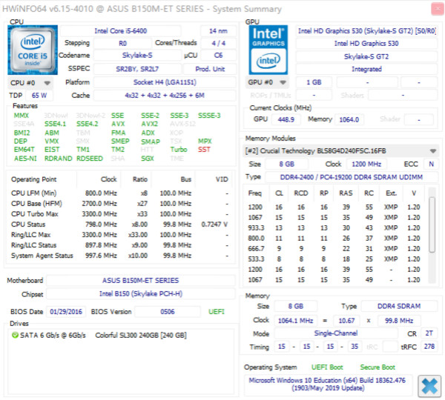The height and width of the screenshot is (400, 445).
Task: Click the Integrated GPU type field
Action: [x=366, y=69]
